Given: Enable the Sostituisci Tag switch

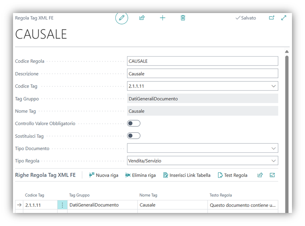Looking at the screenshot, I should point(134,136).
